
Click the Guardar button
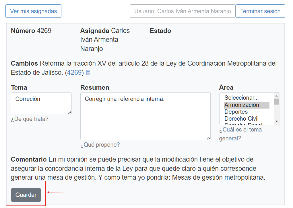(x=26, y=195)
